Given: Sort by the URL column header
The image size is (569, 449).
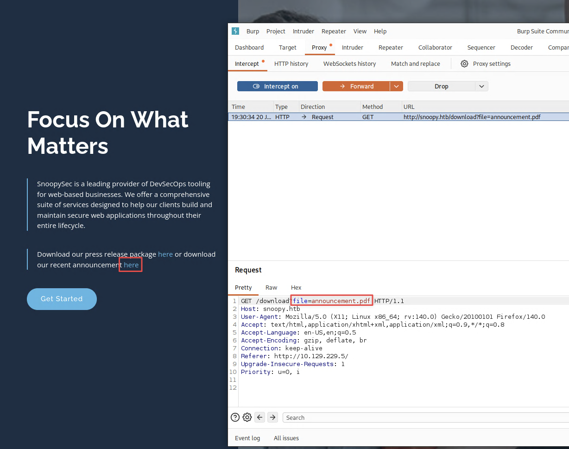Looking at the screenshot, I should [x=485, y=107].
